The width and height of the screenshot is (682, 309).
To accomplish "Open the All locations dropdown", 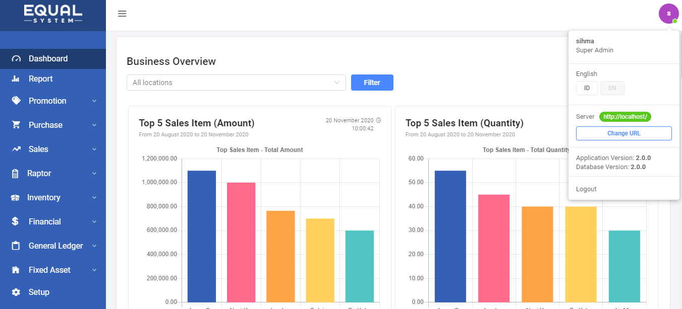I will pyautogui.click(x=236, y=83).
